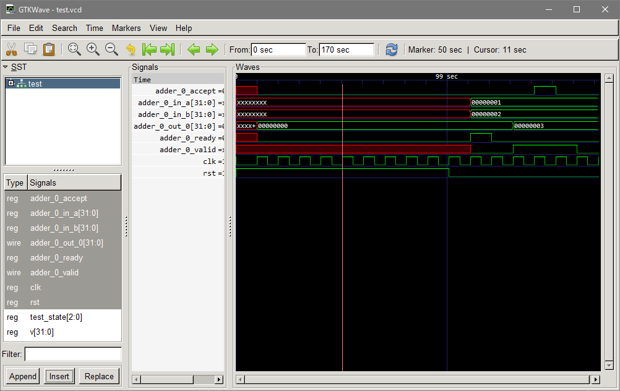Jump to waveform end with the skip-right icon
The height and width of the screenshot is (391, 620).
click(x=166, y=49)
